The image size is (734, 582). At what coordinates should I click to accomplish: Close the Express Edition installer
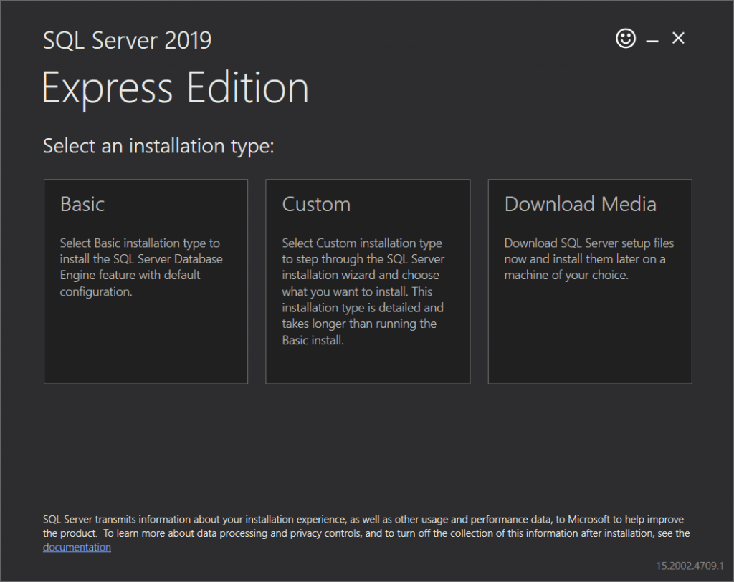tap(677, 38)
